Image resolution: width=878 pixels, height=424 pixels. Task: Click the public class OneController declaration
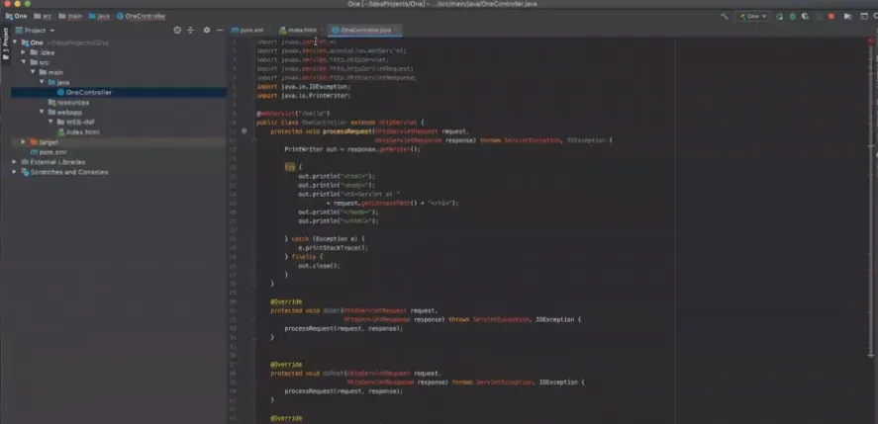point(341,122)
